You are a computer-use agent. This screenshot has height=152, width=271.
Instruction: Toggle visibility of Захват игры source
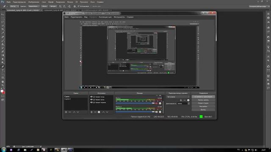pos(91,97)
